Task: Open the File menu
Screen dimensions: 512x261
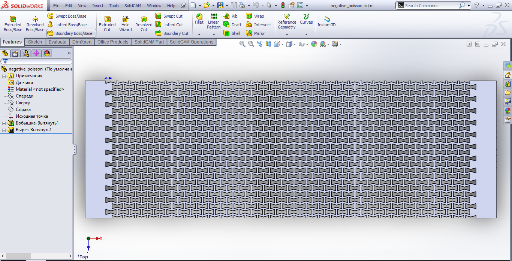Action: point(56,6)
